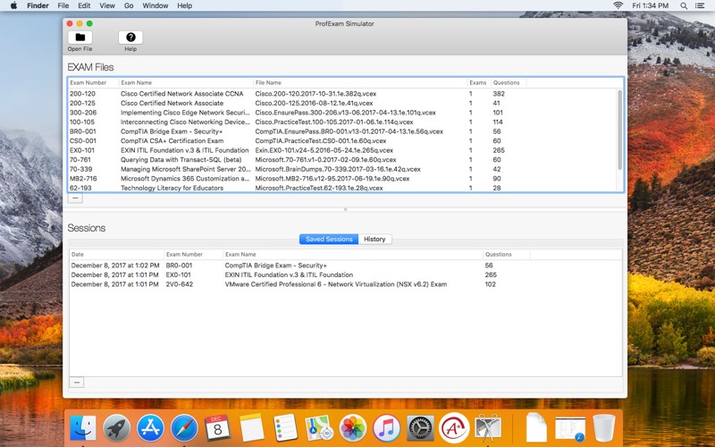Viewport: 715px width, 447px height.
Task: Sort by Exam Name column in EXAM Files
Action: click(186, 82)
